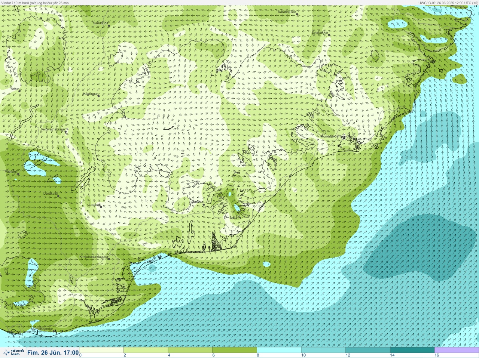Click the Kárahnjúkar station label

(x=287, y=12)
